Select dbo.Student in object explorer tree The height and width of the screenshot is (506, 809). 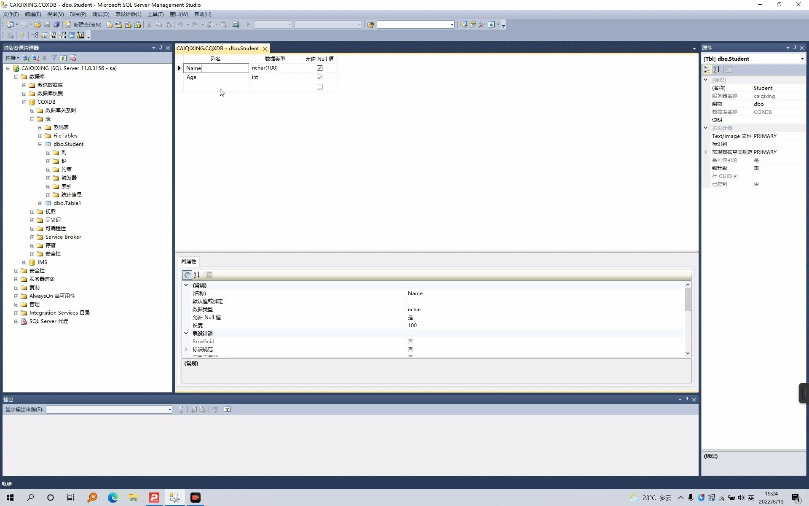(69, 144)
